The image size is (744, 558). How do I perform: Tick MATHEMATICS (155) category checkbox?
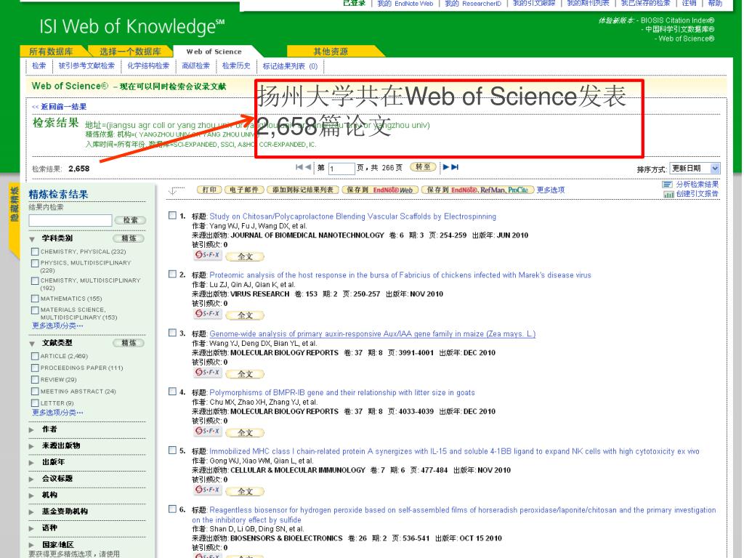(35, 299)
